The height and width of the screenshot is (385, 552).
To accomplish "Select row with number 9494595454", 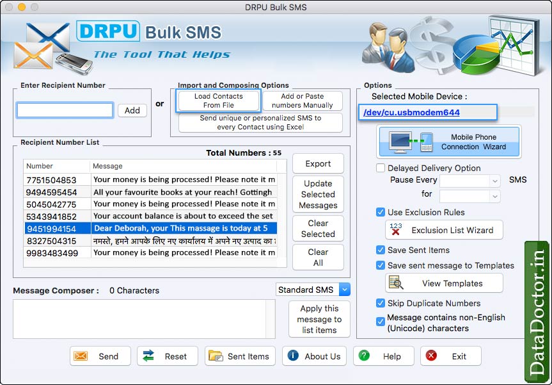I will coord(150,192).
